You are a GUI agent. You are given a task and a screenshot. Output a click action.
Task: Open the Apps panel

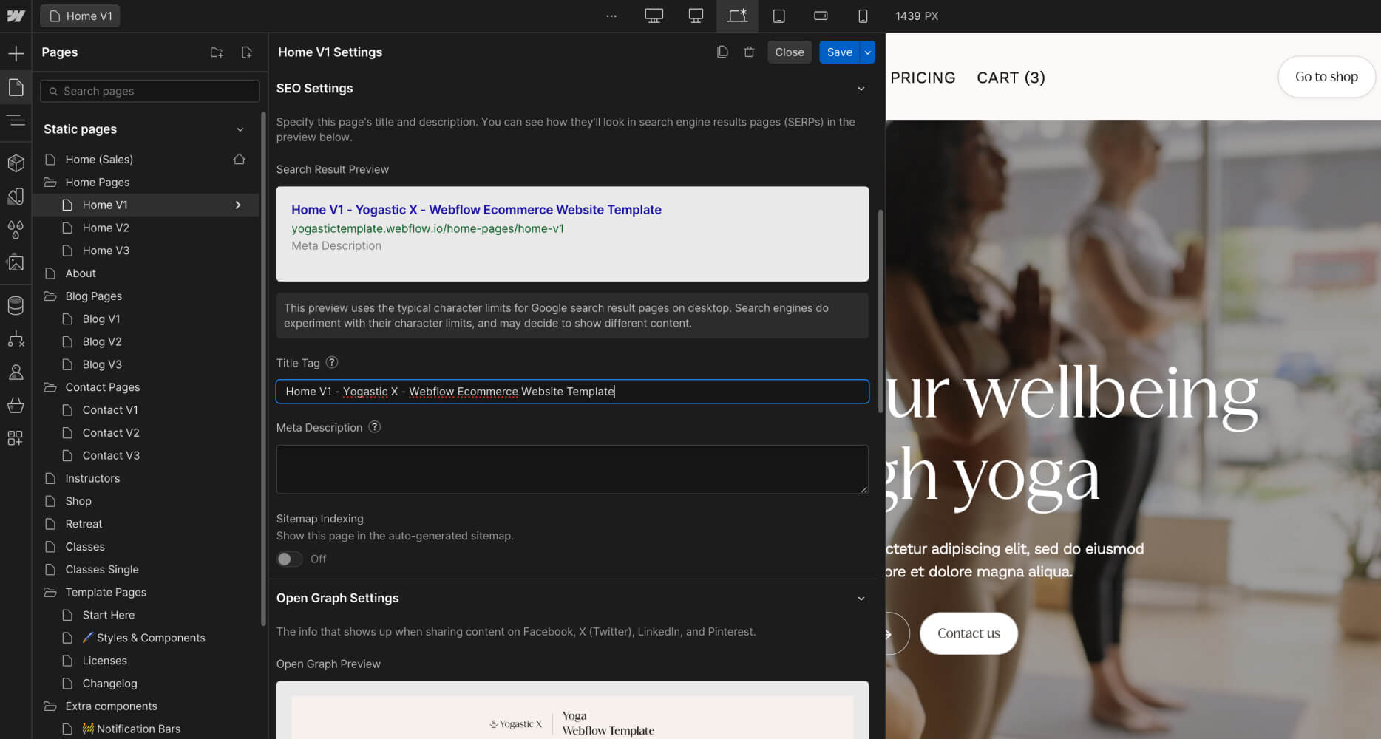pos(16,437)
